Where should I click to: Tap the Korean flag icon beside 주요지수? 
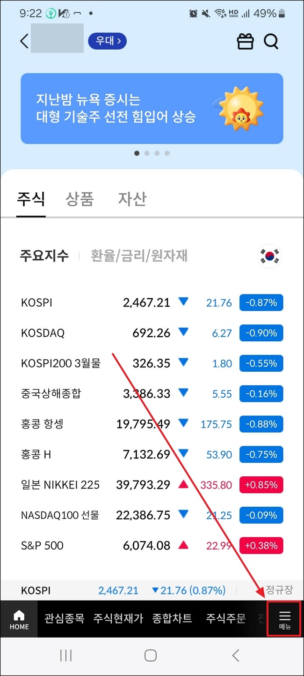(269, 255)
